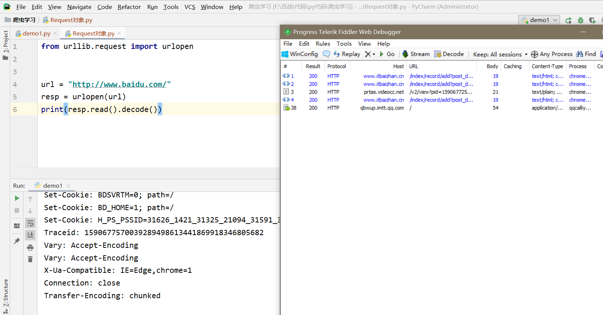
Task: Sort Fiddler sessions by Result column
Action: pos(313,66)
